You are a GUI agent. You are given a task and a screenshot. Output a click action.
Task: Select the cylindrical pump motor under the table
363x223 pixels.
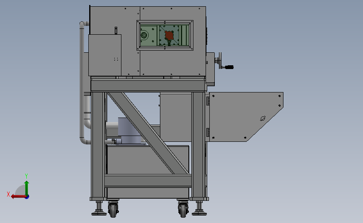pyautogui.click(x=130, y=131)
